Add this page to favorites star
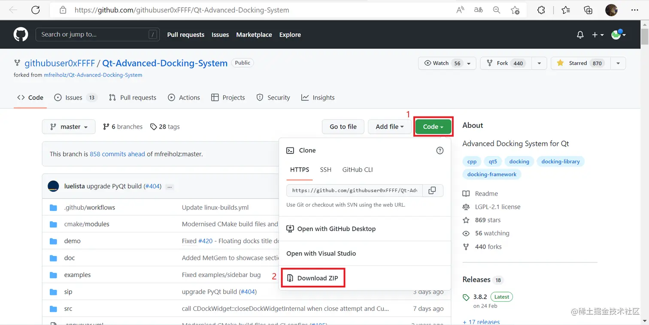The width and height of the screenshot is (649, 325). click(x=515, y=10)
